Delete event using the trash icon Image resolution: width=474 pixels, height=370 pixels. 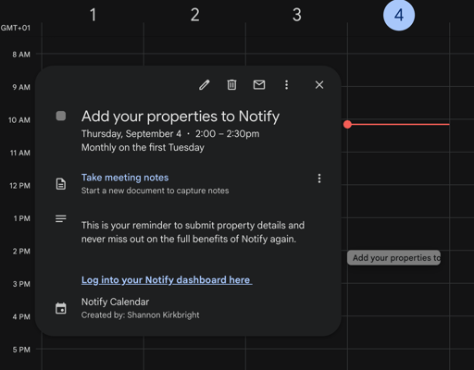[x=231, y=85]
